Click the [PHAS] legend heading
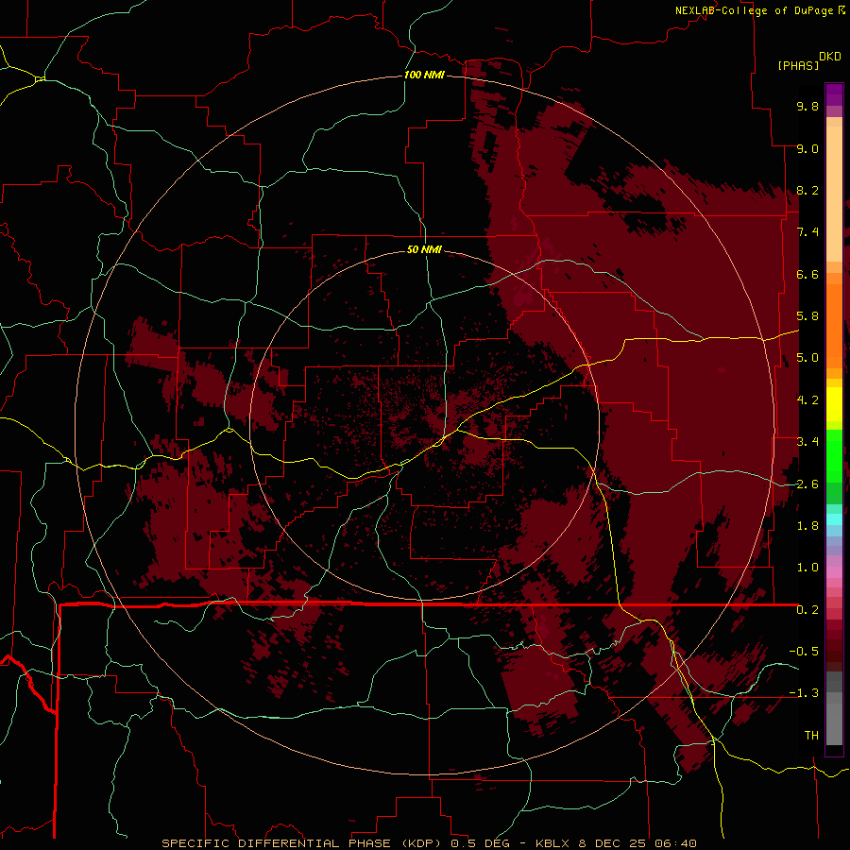850x850 pixels. point(798,65)
